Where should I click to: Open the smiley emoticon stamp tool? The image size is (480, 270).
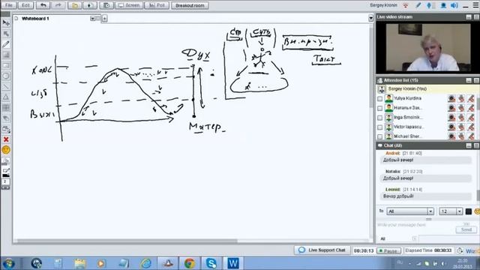(x=6, y=150)
